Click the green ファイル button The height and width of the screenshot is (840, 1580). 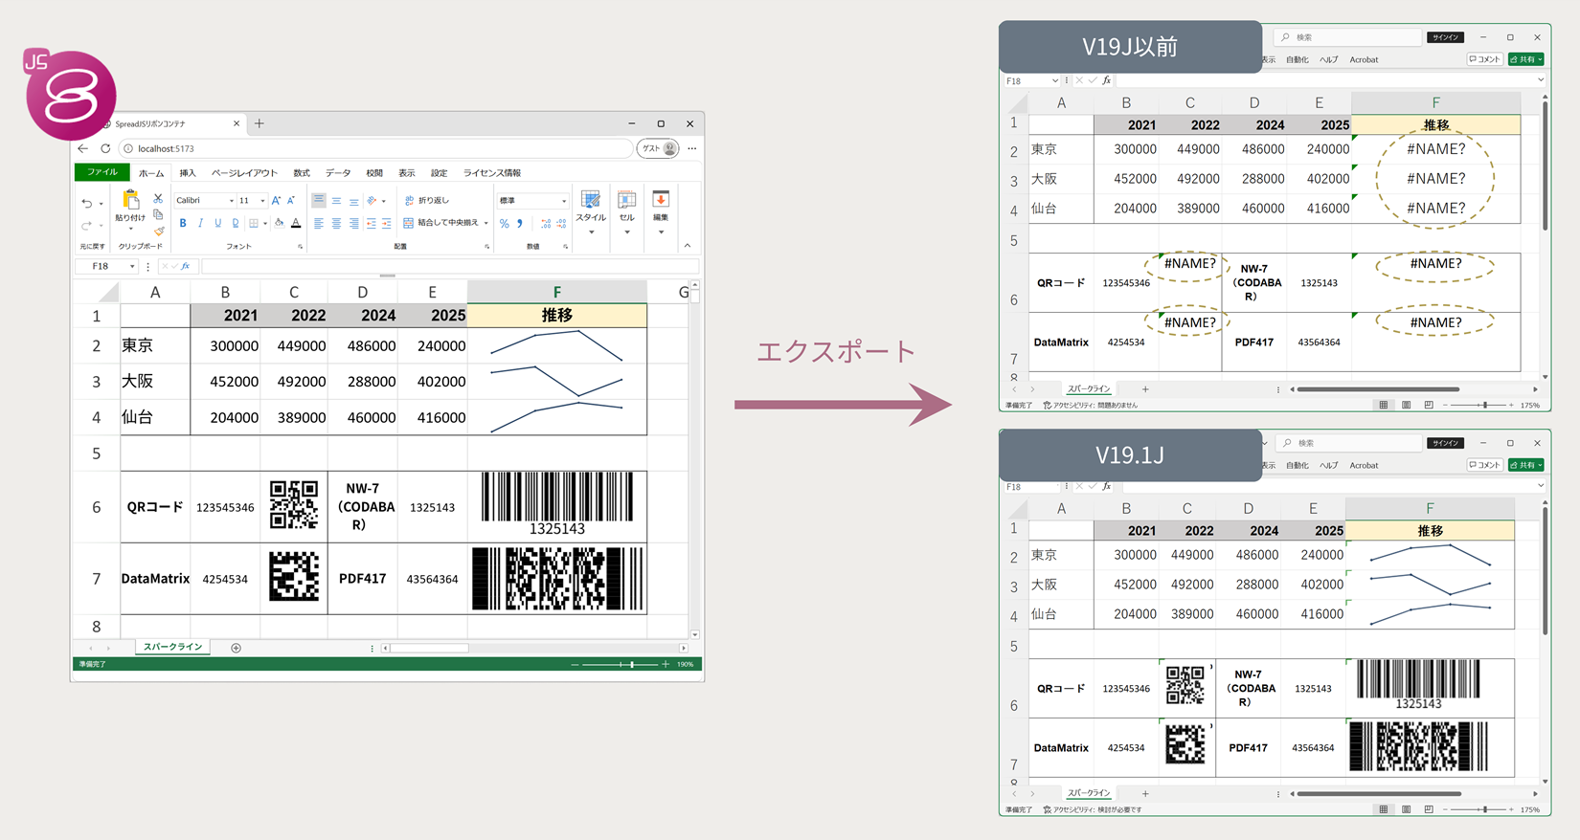pyautogui.click(x=102, y=173)
